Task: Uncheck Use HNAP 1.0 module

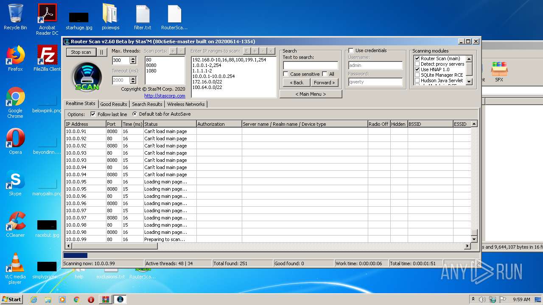Action: pos(417,69)
